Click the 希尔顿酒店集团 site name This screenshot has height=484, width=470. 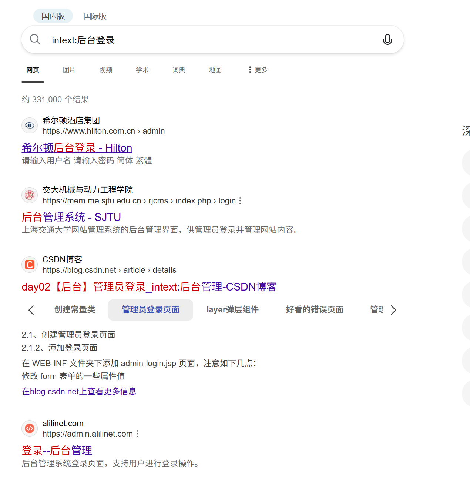[71, 120]
